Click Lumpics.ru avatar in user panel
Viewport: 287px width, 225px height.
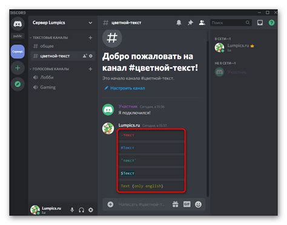coord(35,210)
